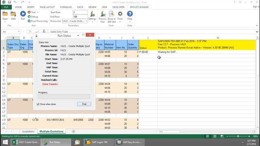Select Error Processing run mode

[38, 21]
